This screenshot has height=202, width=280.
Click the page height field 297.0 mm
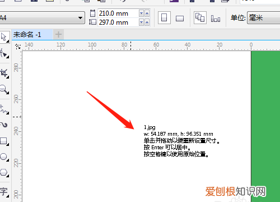(x=118, y=22)
